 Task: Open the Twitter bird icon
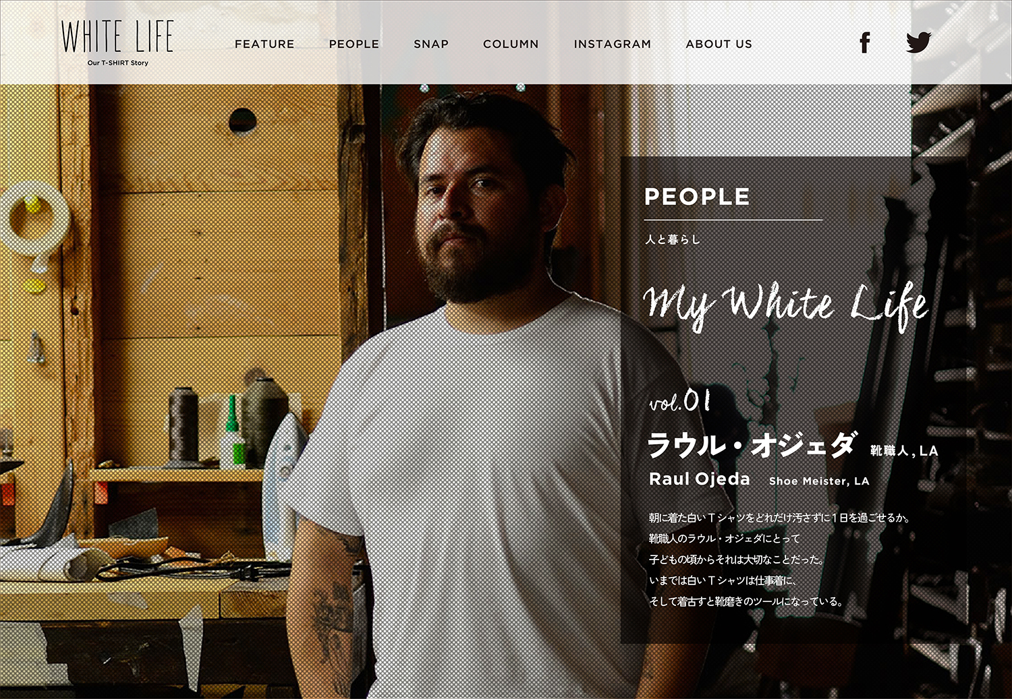[x=919, y=42]
